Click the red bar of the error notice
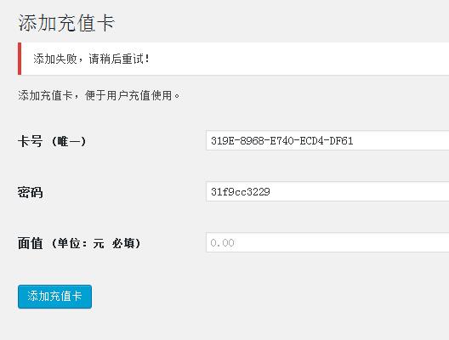This screenshot has width=449, height=340. (20, 59)
